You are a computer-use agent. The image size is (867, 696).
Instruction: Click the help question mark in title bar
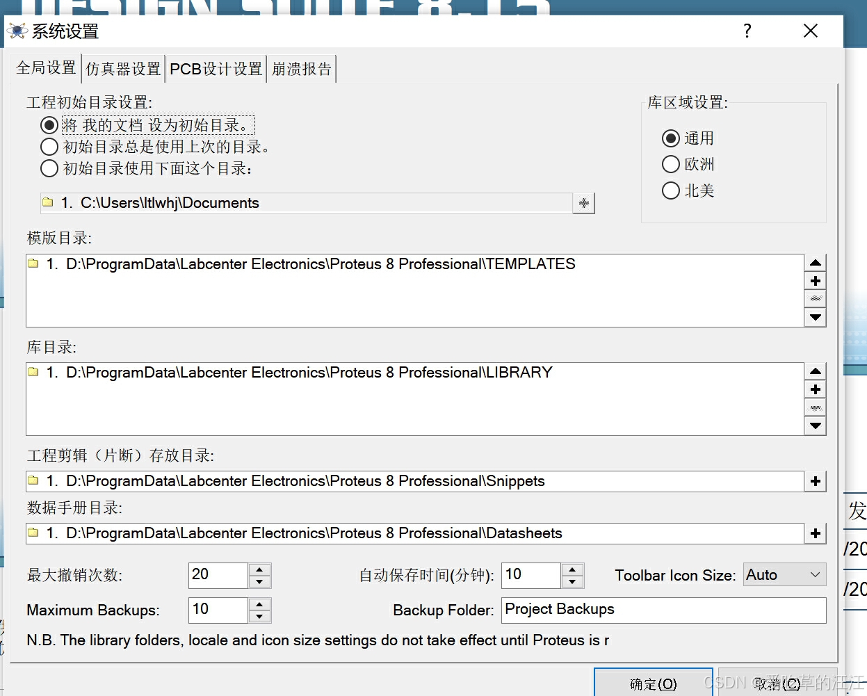pyautogui.click(x=747, y=31)
